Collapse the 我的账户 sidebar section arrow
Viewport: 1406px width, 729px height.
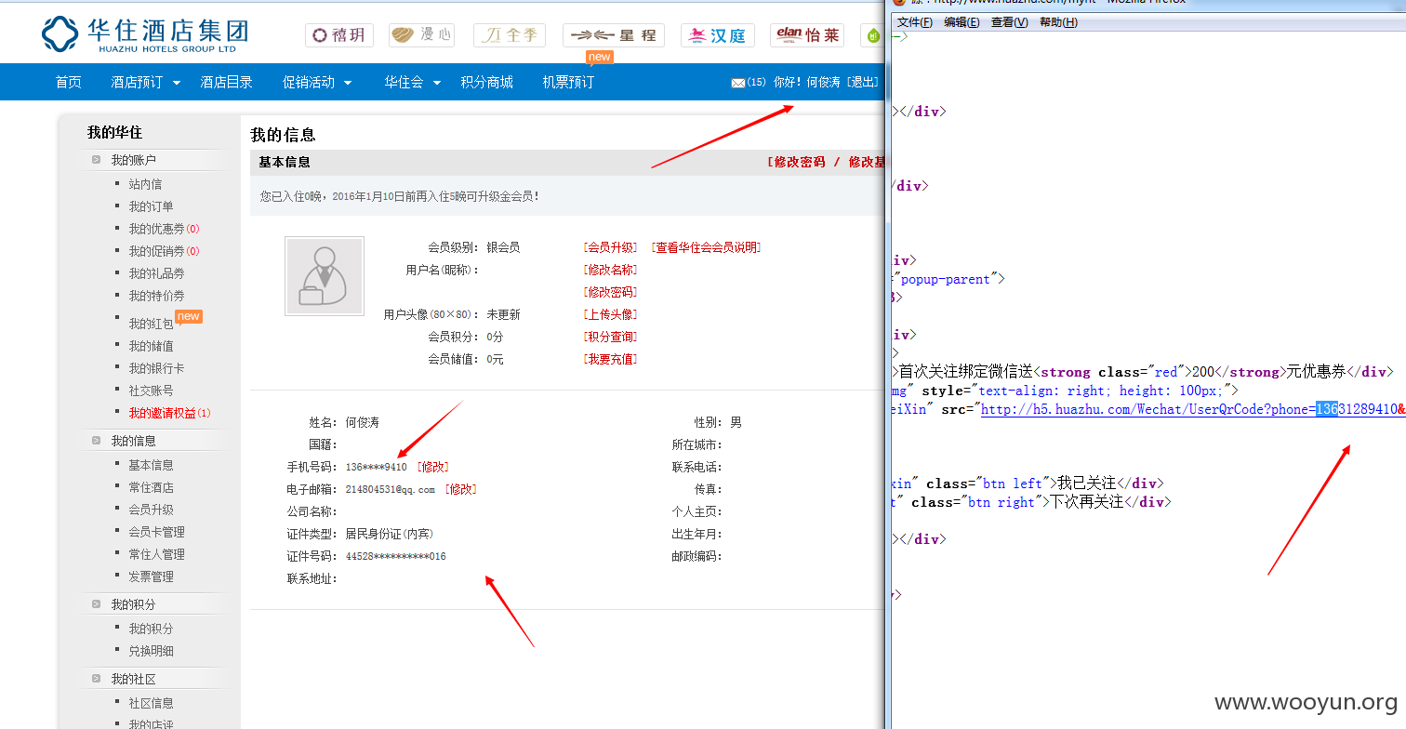pos(96,160)
